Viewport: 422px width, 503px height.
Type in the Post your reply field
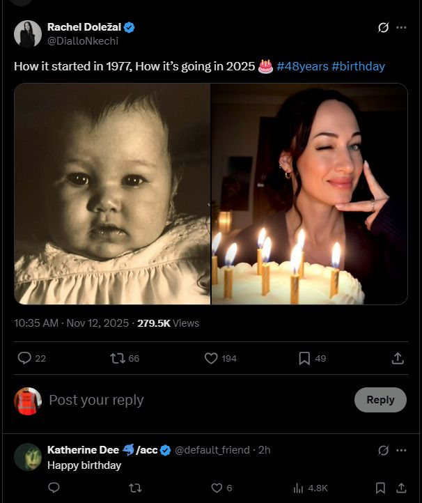pos(195,400)
